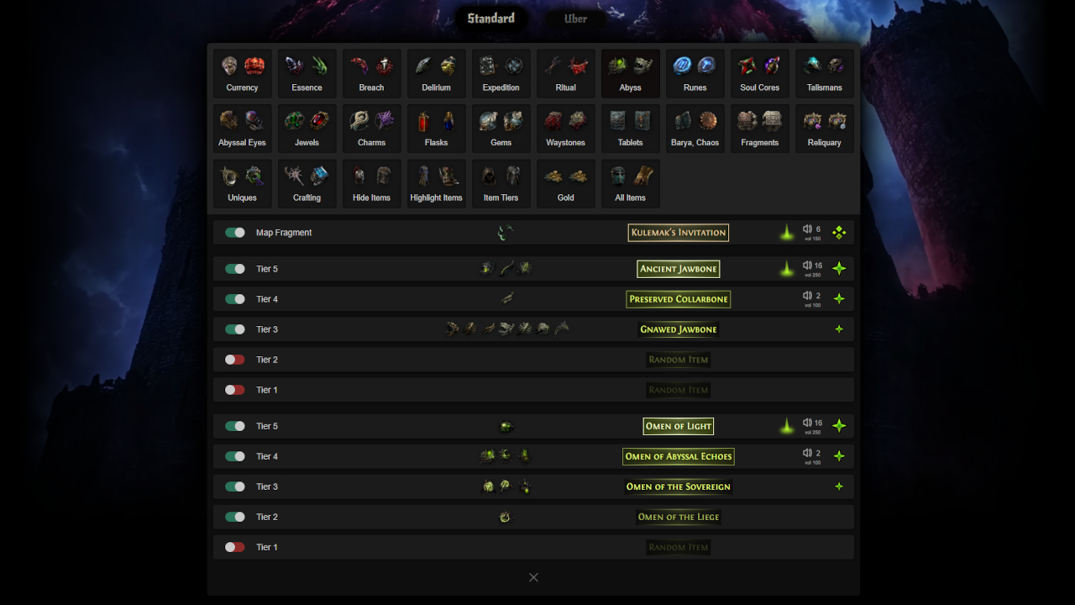This screenshot has width=1075, height=605.
Task: Disable the Ancient Jawbone Tier 5 switch
Action: [235, 269]
